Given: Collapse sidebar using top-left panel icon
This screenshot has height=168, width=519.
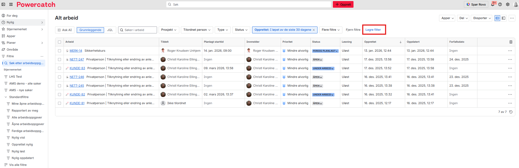Looking at the screenshot, I should pos(3,5).
